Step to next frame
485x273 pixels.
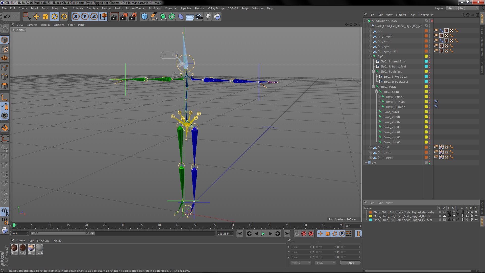[x=270, y=234]
